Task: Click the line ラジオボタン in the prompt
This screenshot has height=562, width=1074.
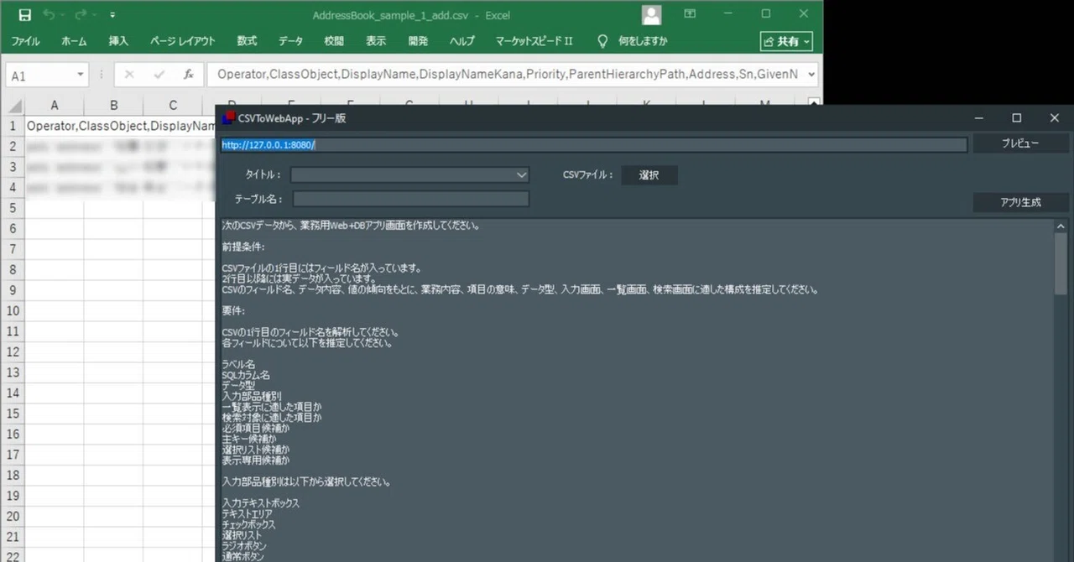Action: point(242,546)
